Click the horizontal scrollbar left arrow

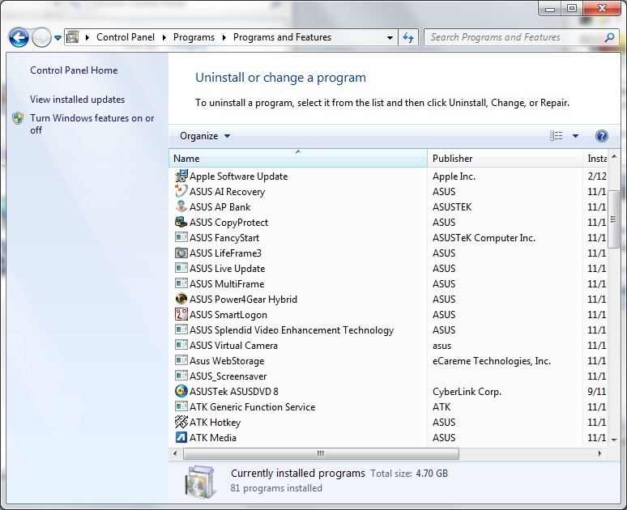pos(175,453)
